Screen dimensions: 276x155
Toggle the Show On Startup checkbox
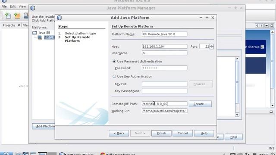click(x=262, y=47)
